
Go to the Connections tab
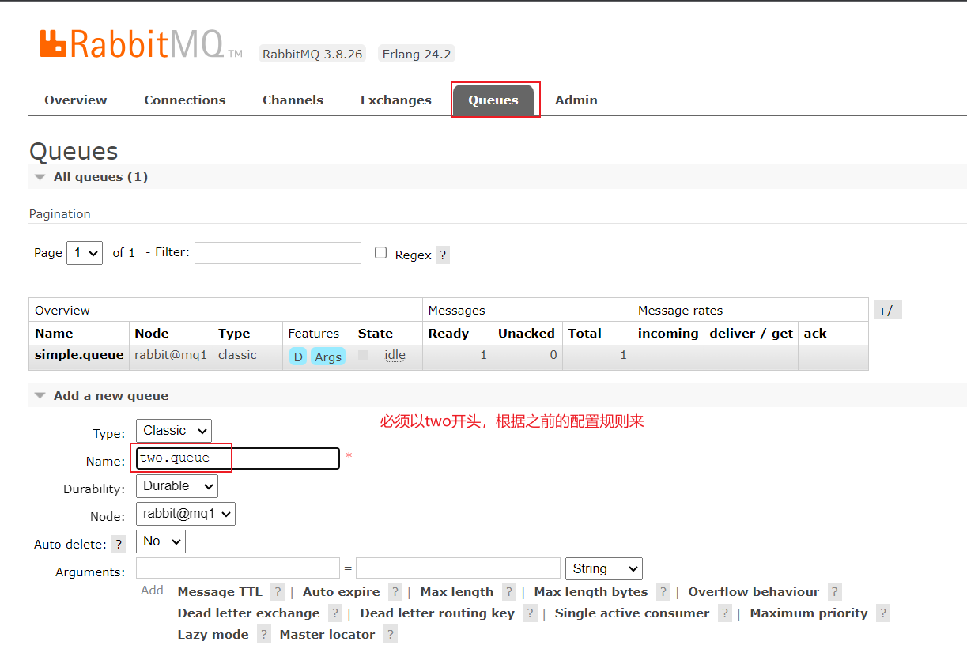coord(185,100)
